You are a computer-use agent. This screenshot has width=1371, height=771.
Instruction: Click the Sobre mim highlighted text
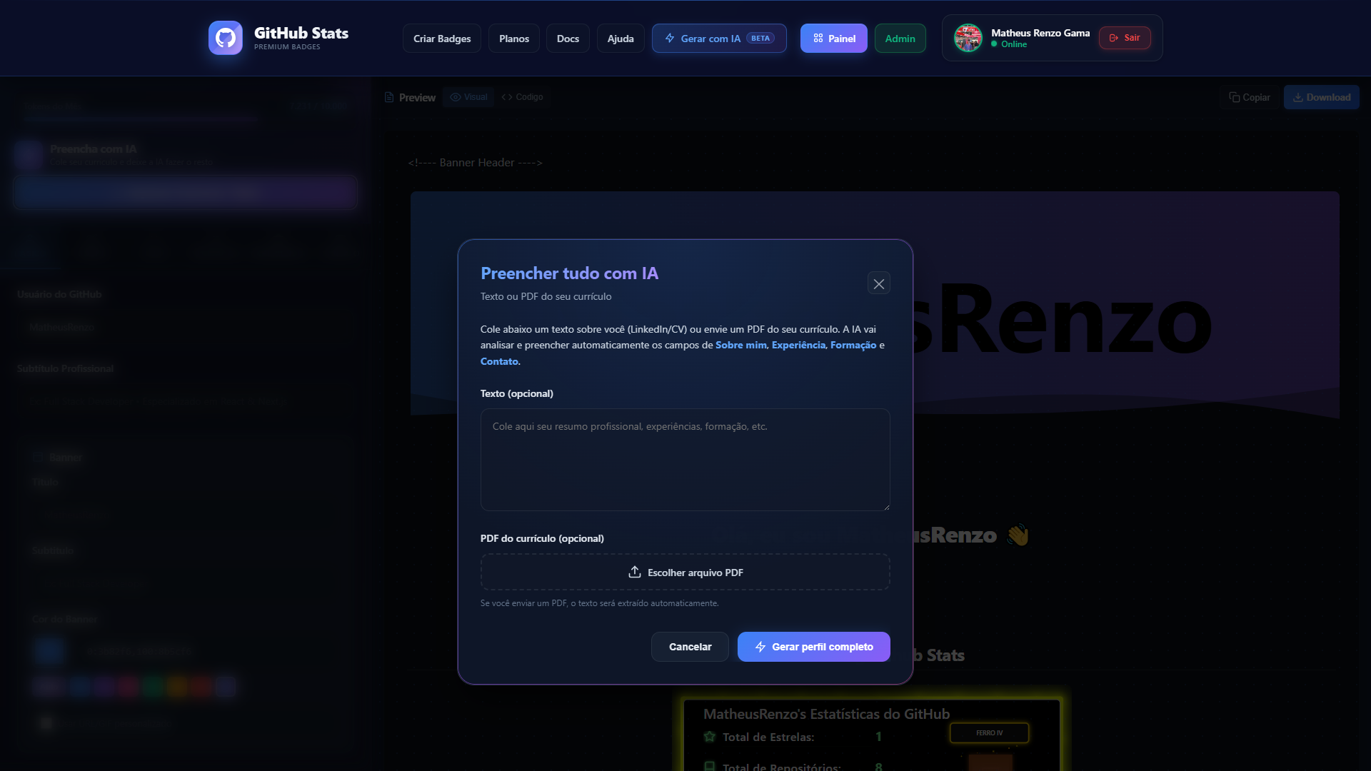(741, 345)
